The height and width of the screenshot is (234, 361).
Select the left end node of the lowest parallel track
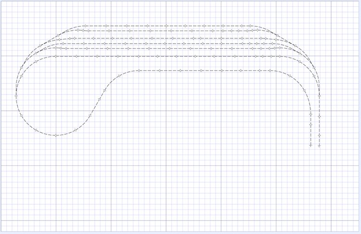tap(56, 57)
